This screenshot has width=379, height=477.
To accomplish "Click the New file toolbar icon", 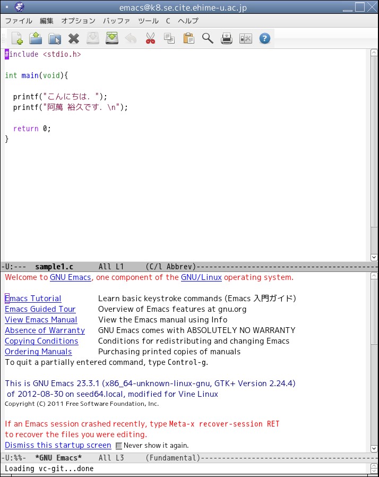I will tap(17, 38).
